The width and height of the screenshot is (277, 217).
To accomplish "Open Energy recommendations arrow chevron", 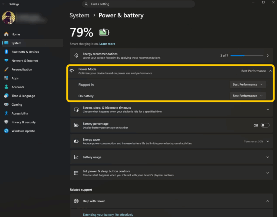I will 268,56.
